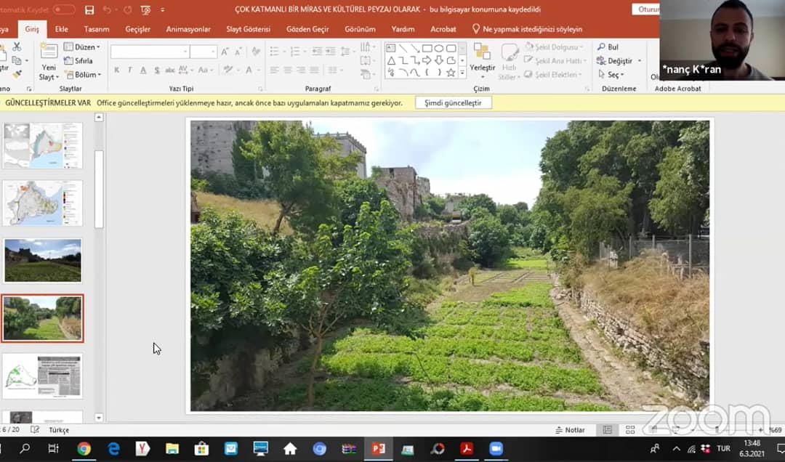Toggle Otomatik Kaydet (AutoSave) switch
Screen dimensions: 785x462
64,9
